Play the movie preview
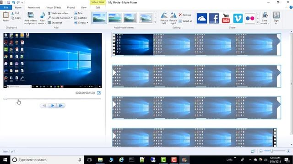293x164 pixels. click(53, 106)
